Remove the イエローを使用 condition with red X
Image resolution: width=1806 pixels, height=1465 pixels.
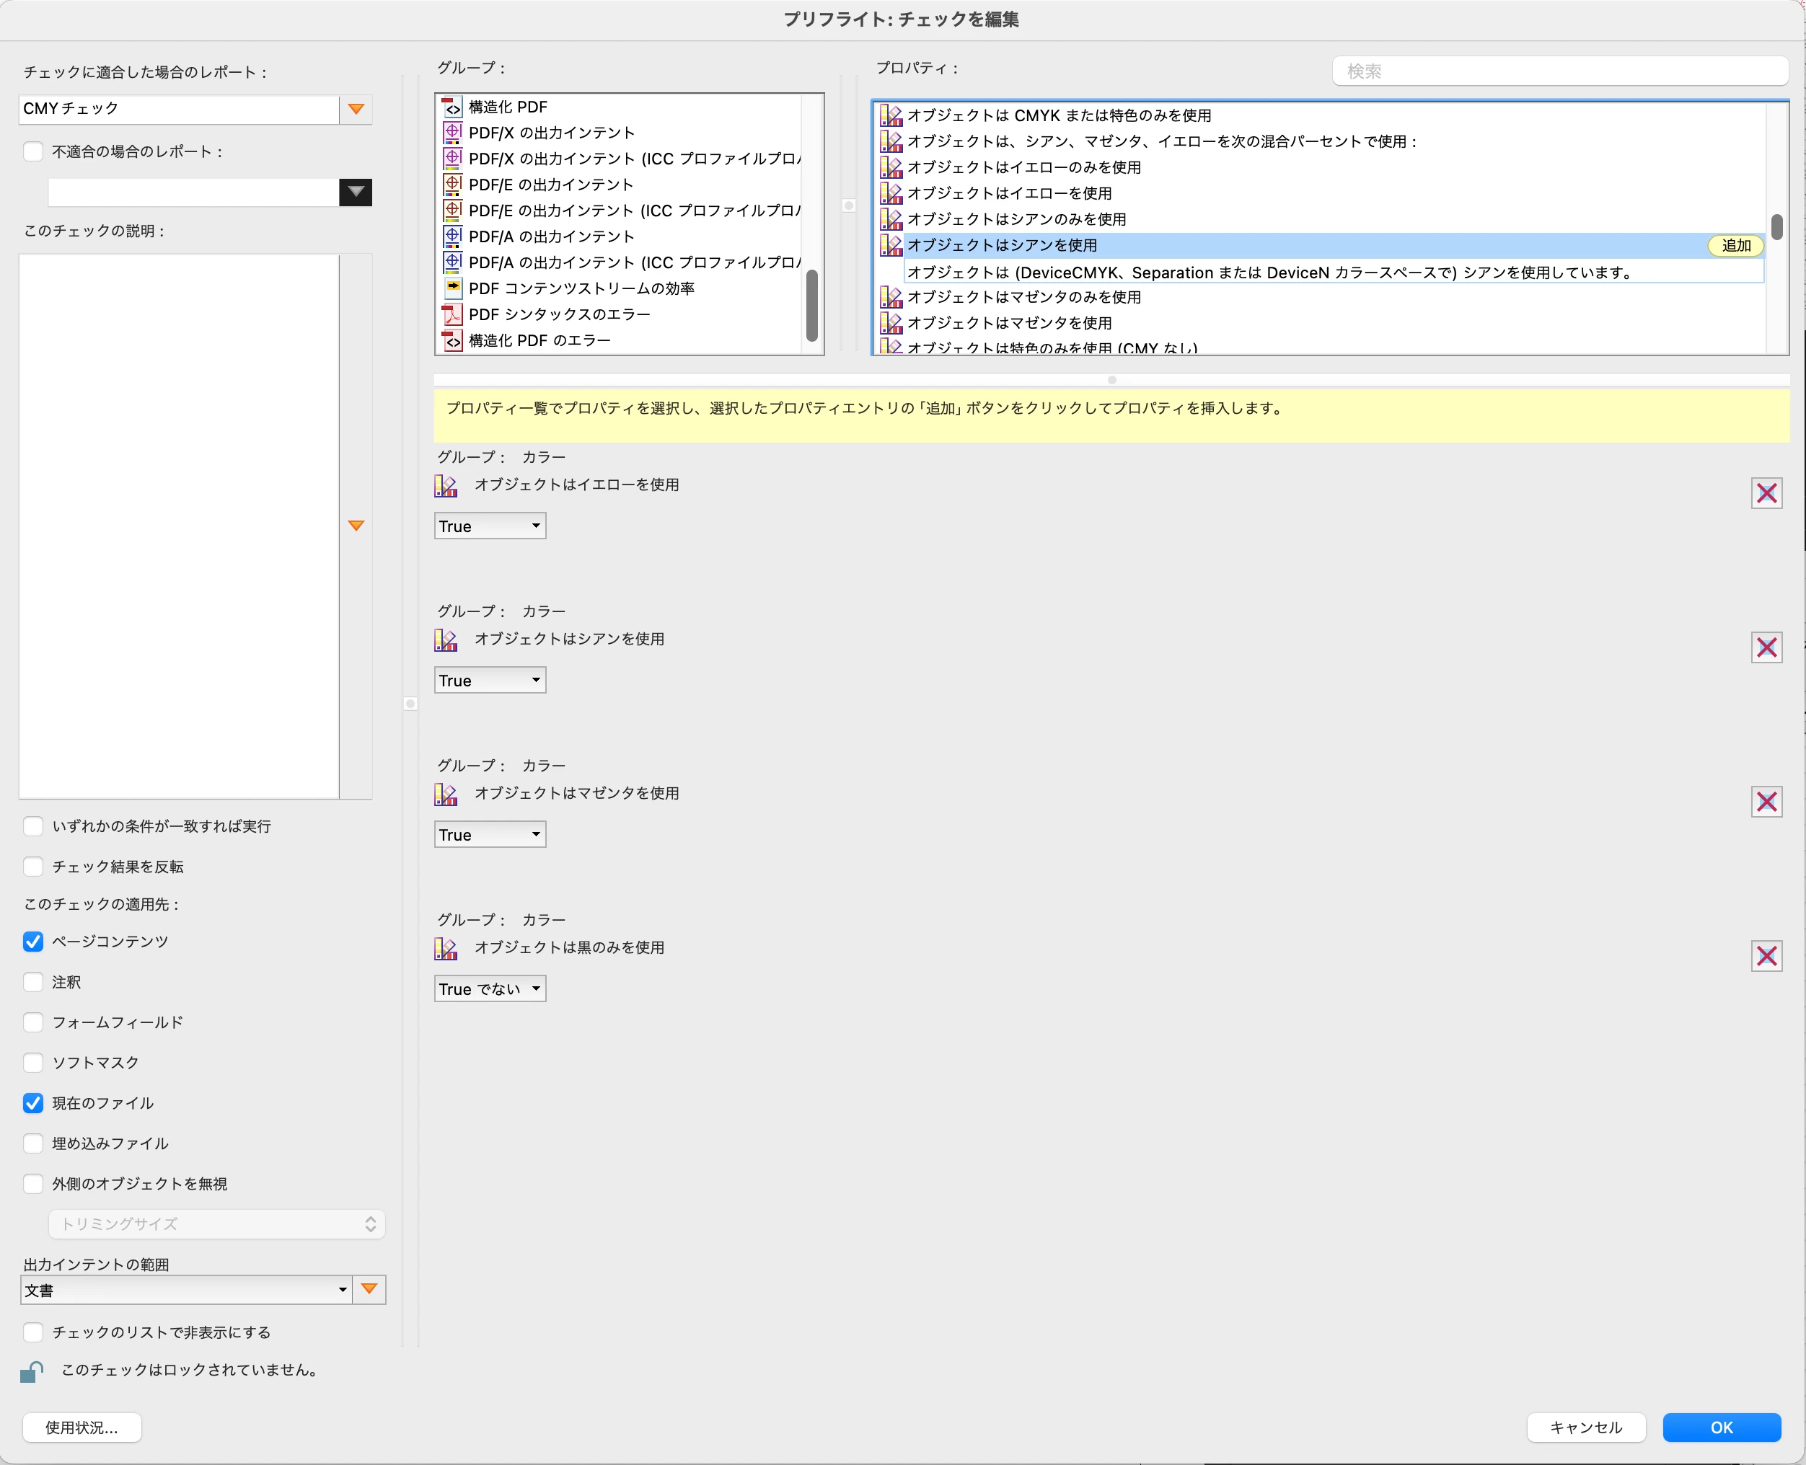coord(1766,493)
